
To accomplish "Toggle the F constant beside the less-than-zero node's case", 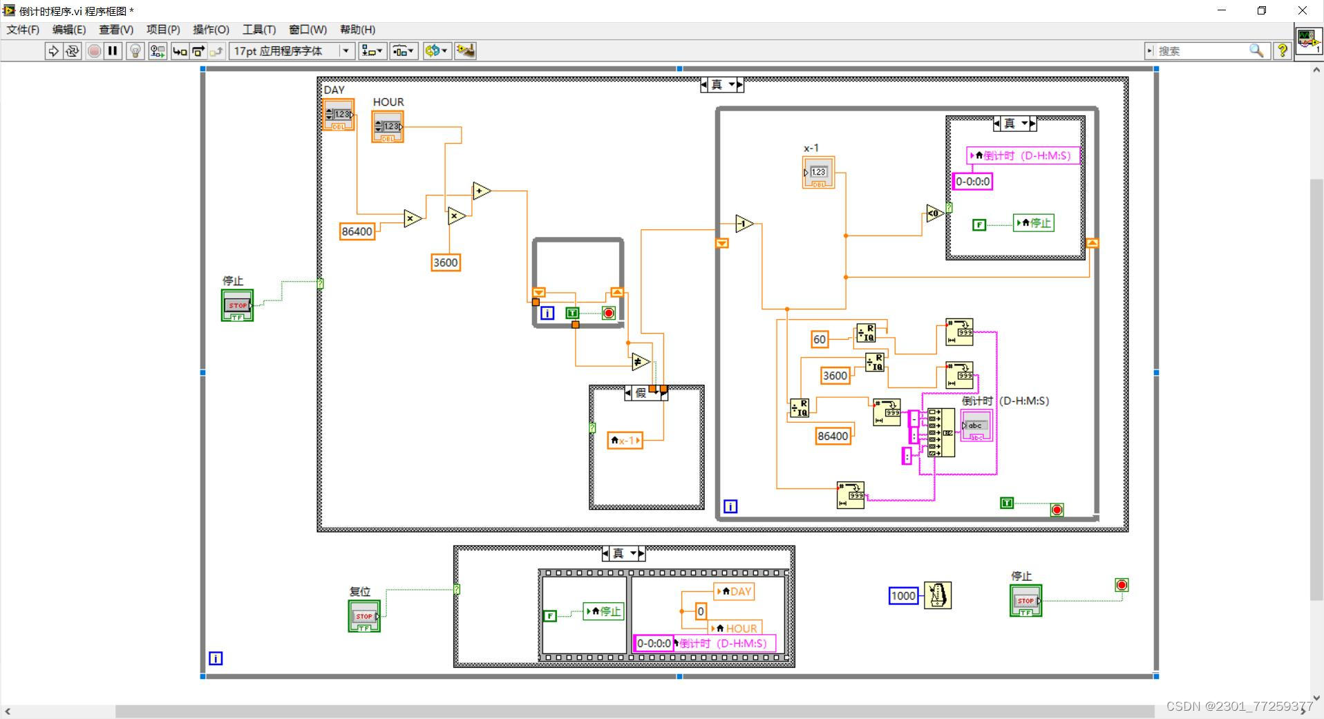I will coord(978,224).
